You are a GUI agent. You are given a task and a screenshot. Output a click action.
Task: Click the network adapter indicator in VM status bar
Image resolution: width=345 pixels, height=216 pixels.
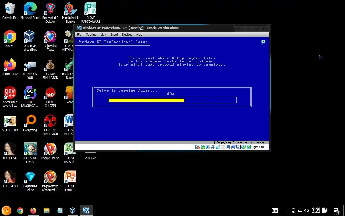point(213,147)
